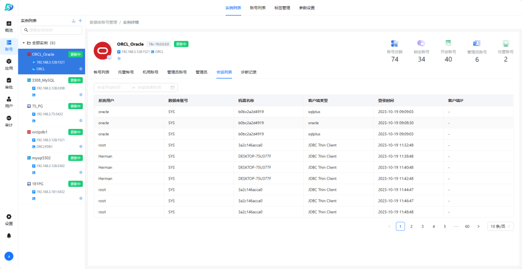Open gear settings for mysql3302 instance

point(81,172)
